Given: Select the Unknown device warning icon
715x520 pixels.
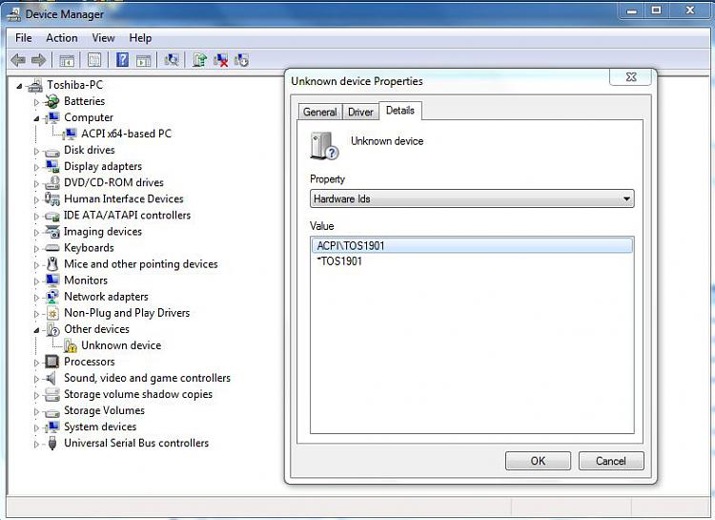Looking at the screenshot, I should tap(71, 345).
